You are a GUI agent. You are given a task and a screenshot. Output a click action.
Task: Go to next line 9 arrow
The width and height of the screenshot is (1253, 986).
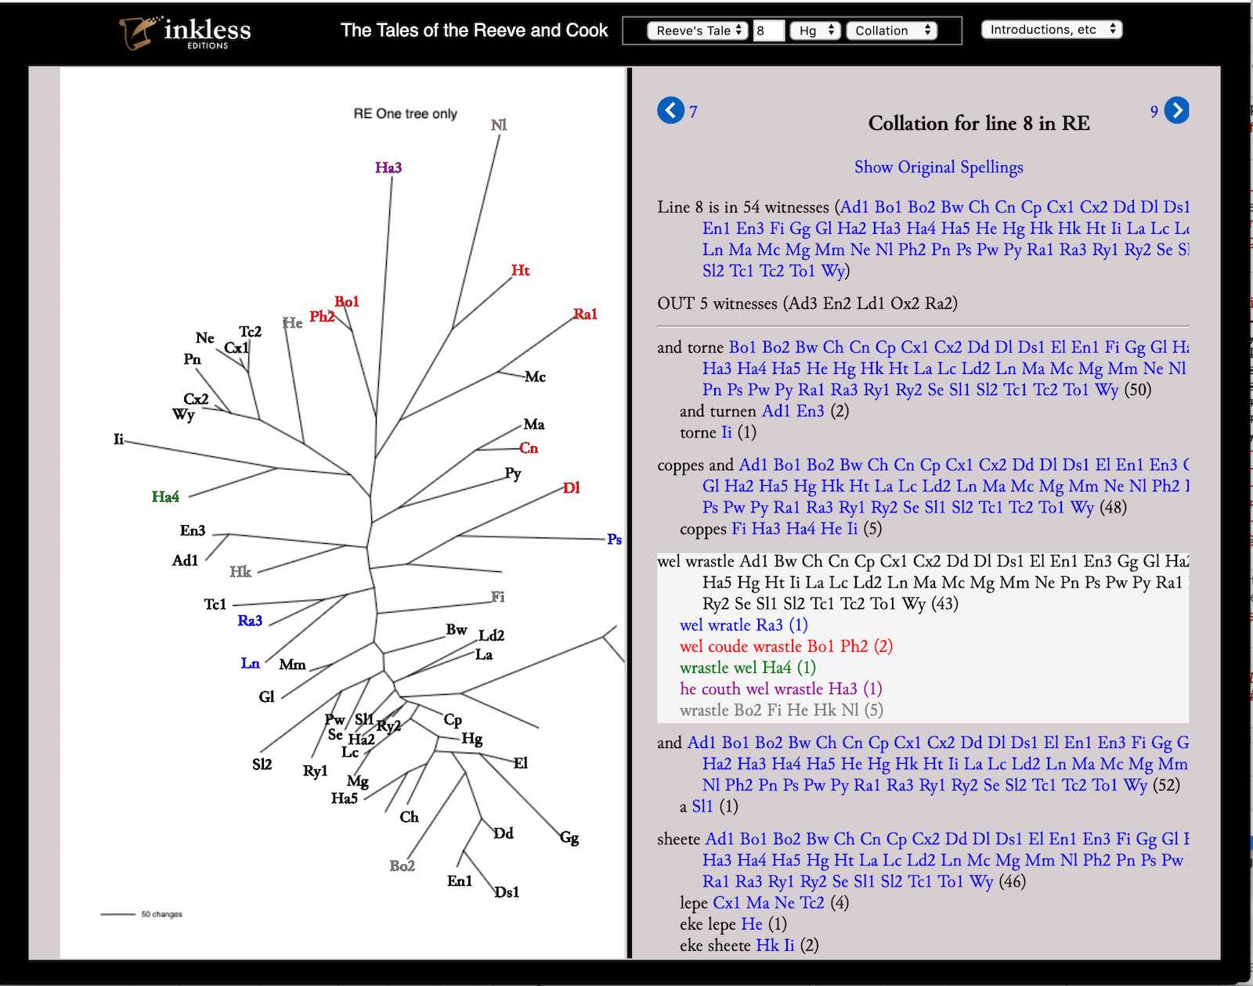coord(1176,110)
